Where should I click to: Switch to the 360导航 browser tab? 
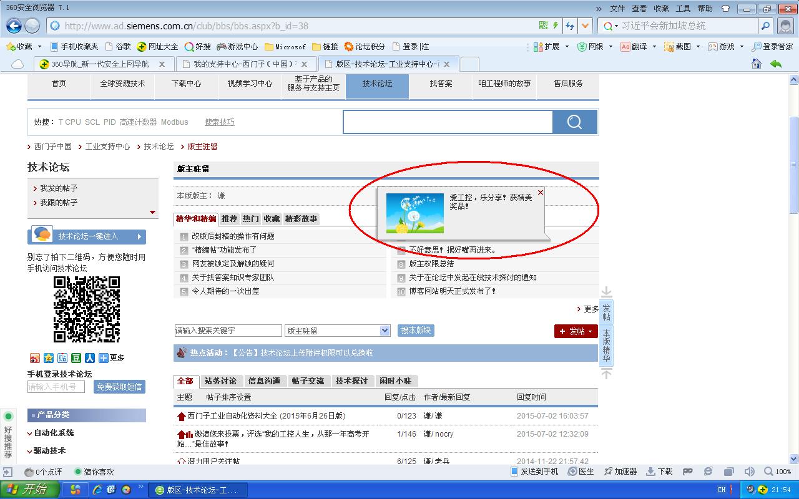[103, 64]
